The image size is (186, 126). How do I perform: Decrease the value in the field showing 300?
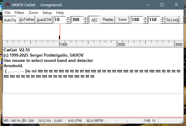click(x=85, y=21)
